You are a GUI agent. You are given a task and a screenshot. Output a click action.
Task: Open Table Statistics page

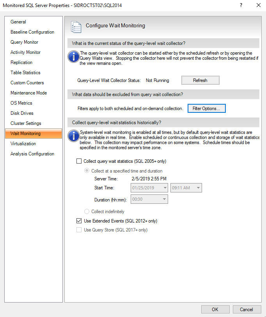(25, 72)
